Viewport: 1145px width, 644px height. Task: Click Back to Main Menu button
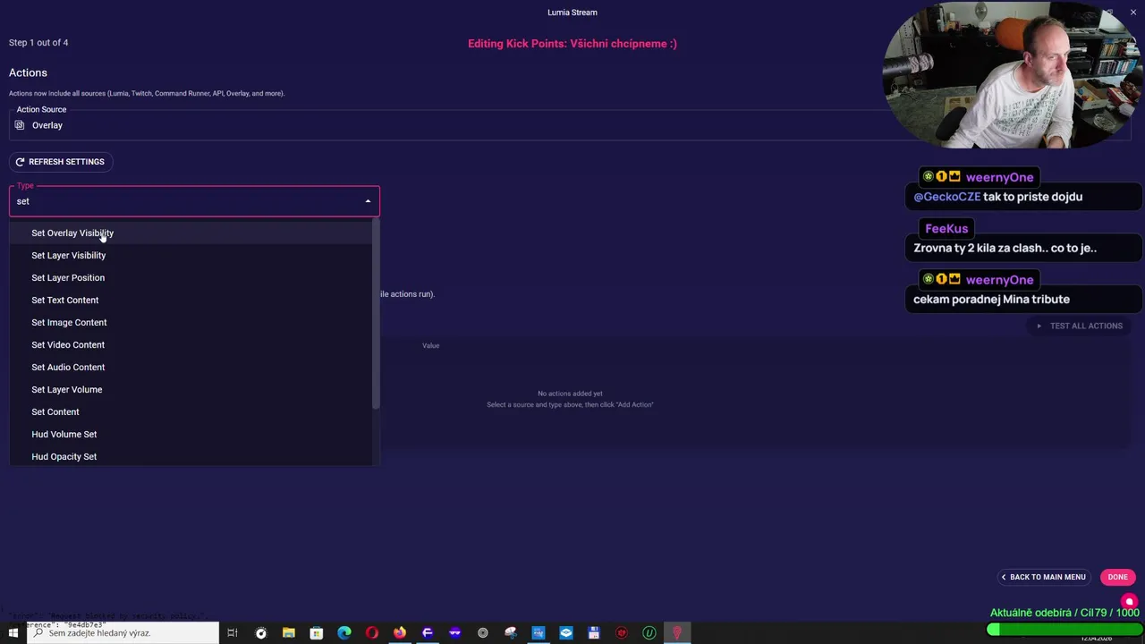[x=1043, y=577]
